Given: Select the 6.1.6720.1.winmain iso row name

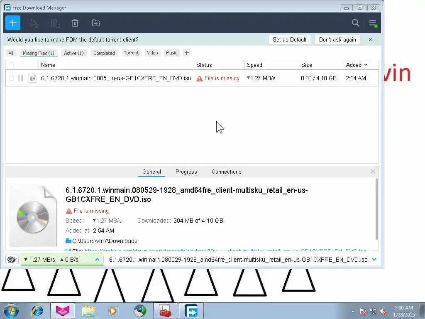Looking at the screenshot, I should (x=116, y=78).
